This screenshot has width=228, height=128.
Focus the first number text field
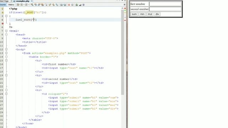(x=165, y=4)
